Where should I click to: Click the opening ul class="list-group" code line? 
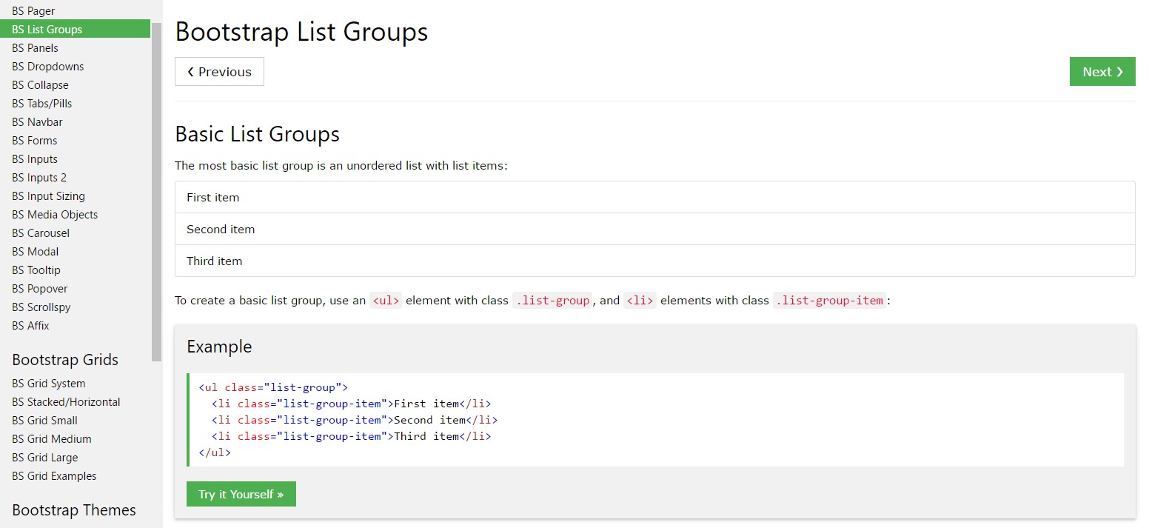pyautogui.click(x=273, y=387)
